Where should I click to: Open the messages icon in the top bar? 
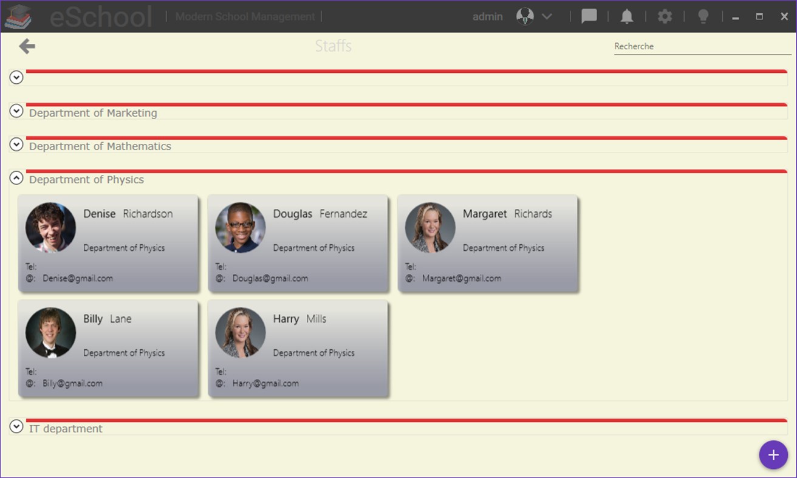589,16
